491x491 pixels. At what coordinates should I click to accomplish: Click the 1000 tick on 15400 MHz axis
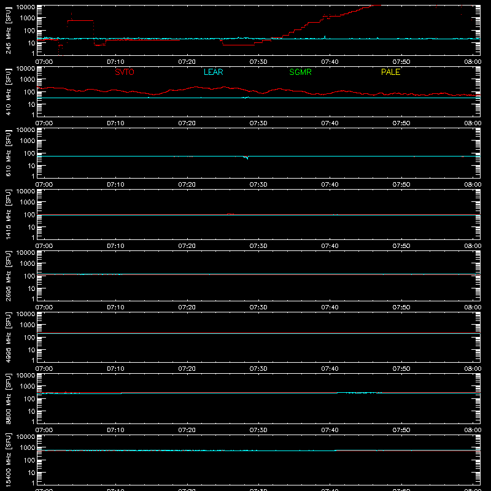click(x=28, y=448)
